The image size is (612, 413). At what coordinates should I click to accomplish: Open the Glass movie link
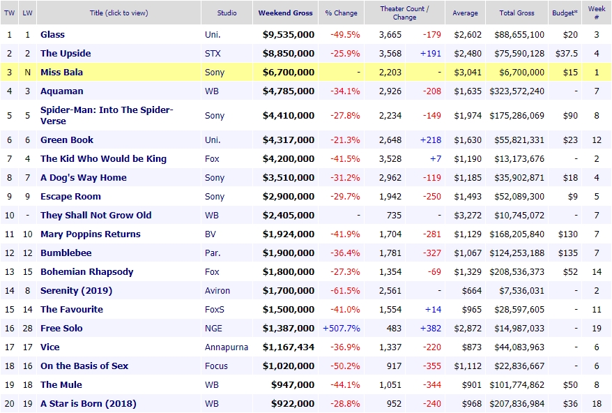(52, 34)
